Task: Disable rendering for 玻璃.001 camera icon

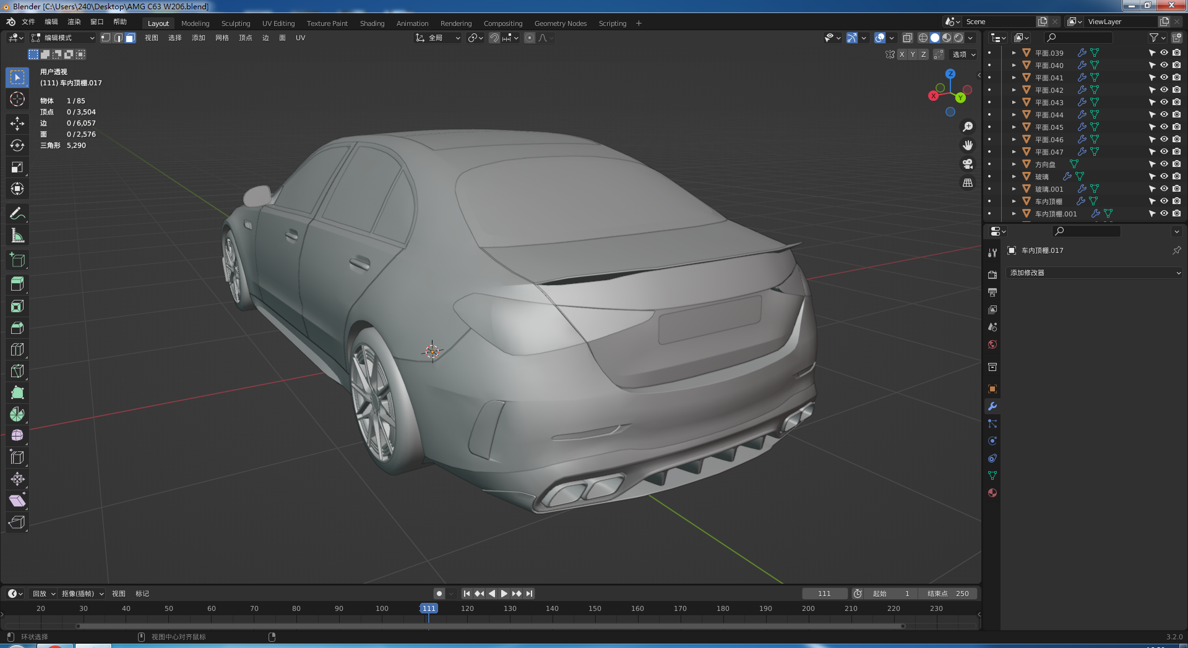Action: tap(1176, 189)
